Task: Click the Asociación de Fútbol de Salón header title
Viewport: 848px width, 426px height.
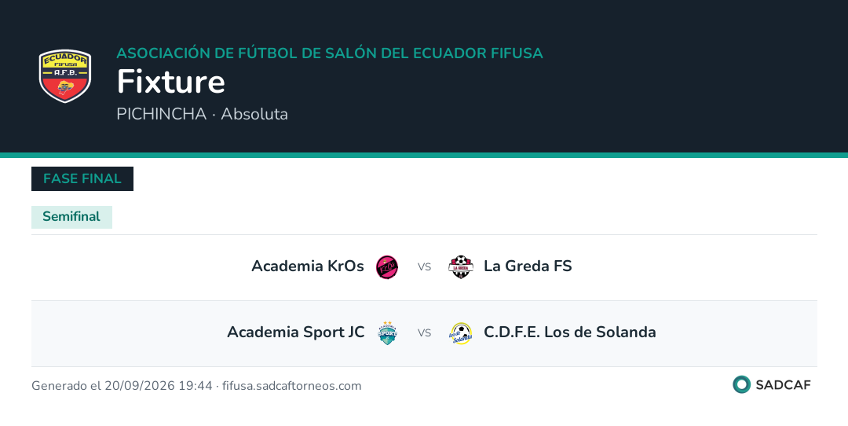Action: coord(330,53)
